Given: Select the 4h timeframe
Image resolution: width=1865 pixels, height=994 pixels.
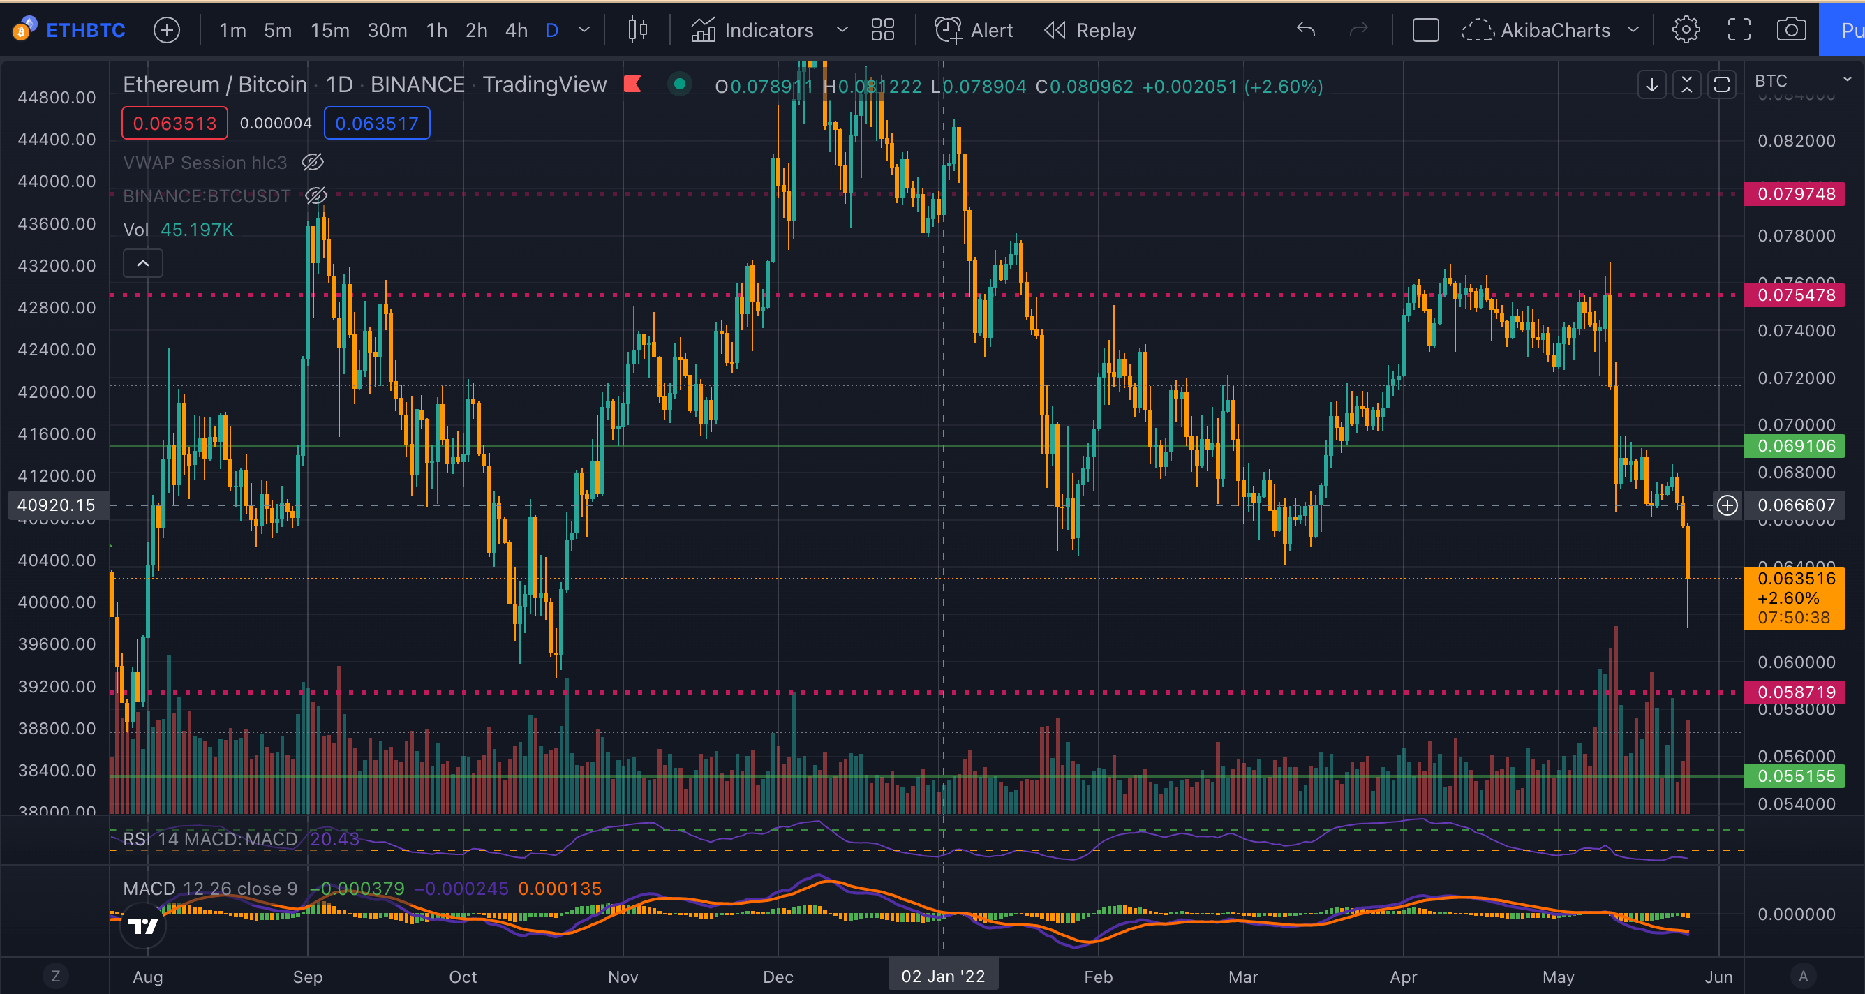Looking at the screenshot, I should [x=517, y=31].
